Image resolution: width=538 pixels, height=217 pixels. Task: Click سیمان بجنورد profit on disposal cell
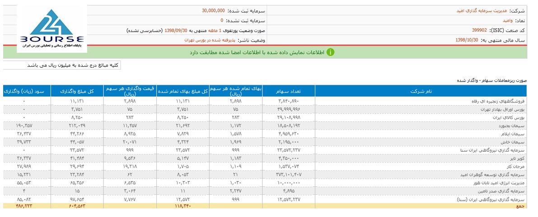tap(27, 126)
